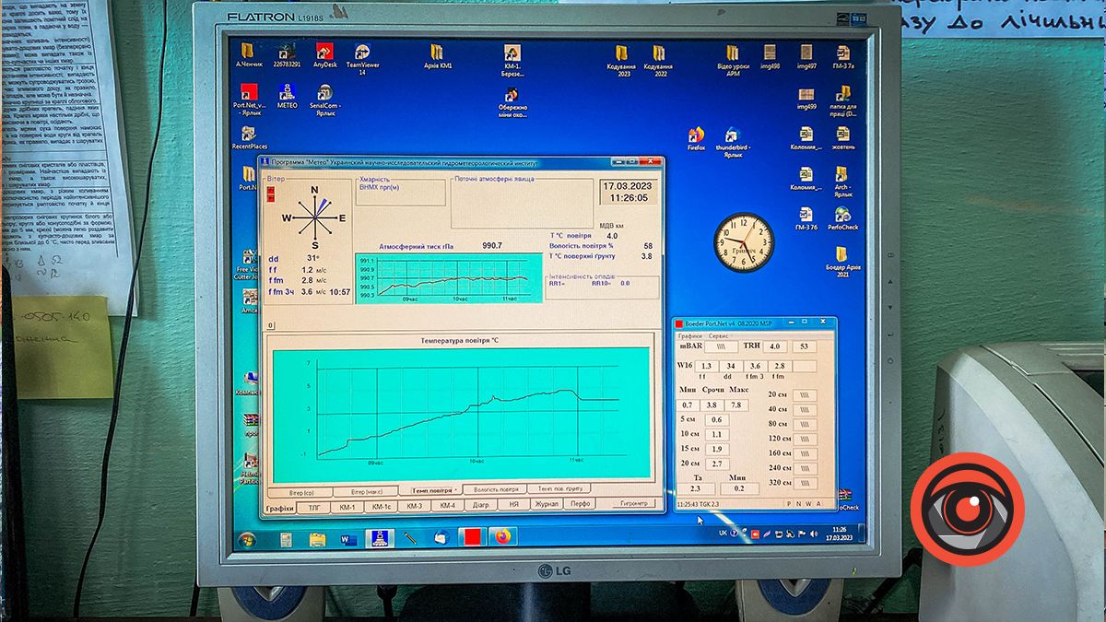
Task: Open the AnyDesk desktop shortcut
Action: 324,53
